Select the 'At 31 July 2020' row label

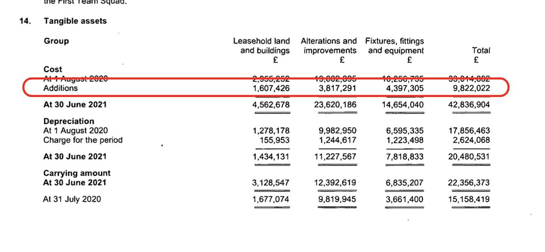pyautogui.click(x=72, y=199)
